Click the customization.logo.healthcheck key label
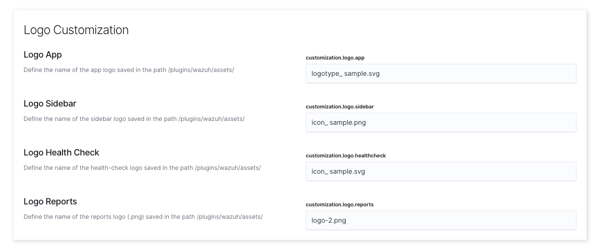Viewport: 600px width, 250px height. click(x=346, y=155)
